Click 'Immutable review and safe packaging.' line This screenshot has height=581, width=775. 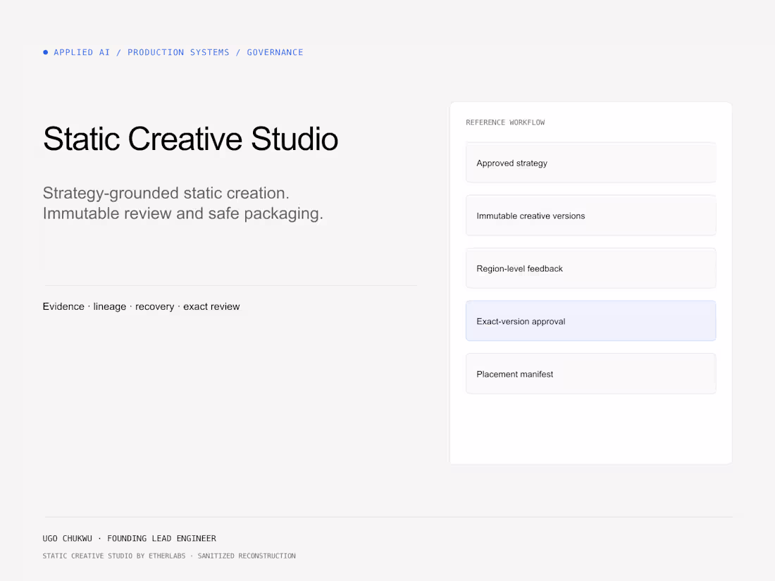click(x=183, y=213)
